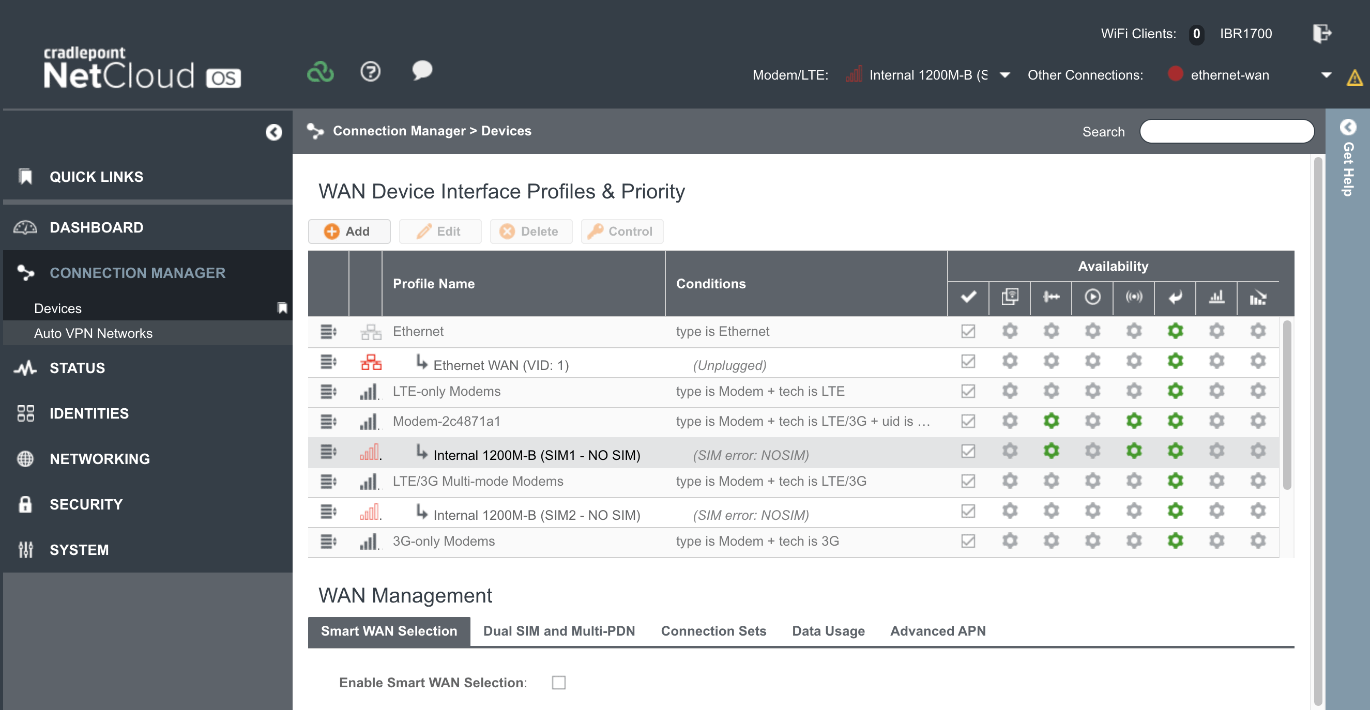
Task: Click the chat bubble feedback icon
Action: pyautogui.click(x=422, y=71)
